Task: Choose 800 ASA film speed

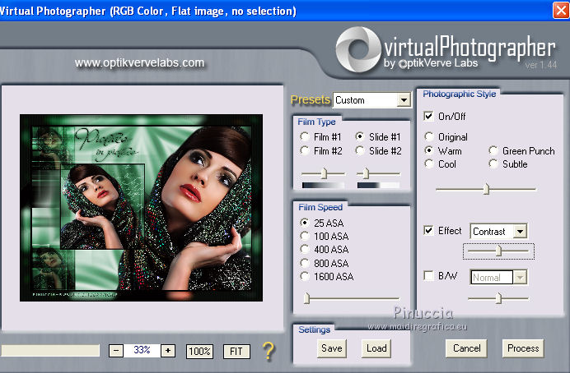Action: click(304, 263)
